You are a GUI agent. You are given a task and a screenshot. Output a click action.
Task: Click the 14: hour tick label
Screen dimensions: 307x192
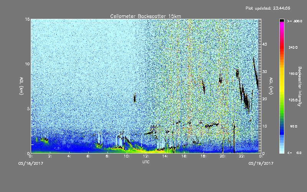(x=165, y=156)
